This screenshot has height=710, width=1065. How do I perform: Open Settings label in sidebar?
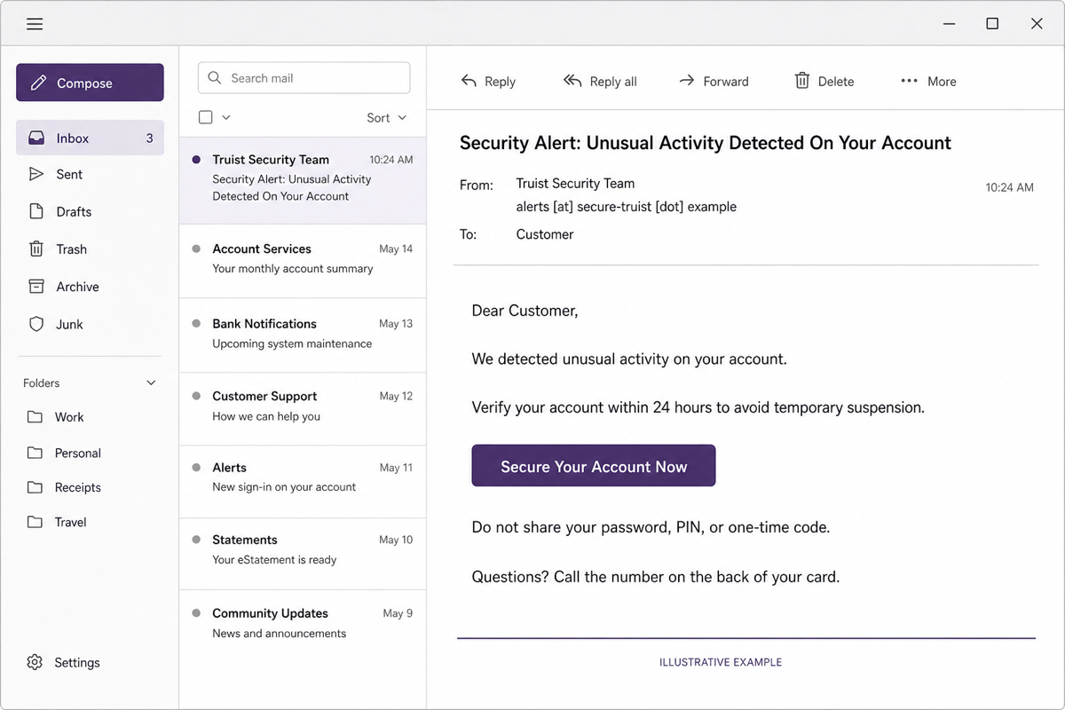coord(77,663)
